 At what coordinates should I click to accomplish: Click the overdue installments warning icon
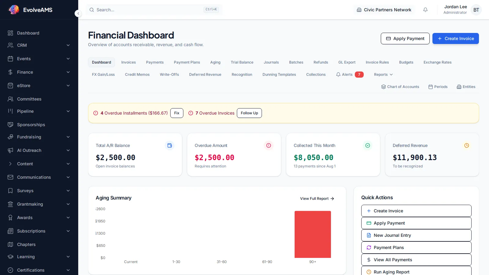[96, 113]
